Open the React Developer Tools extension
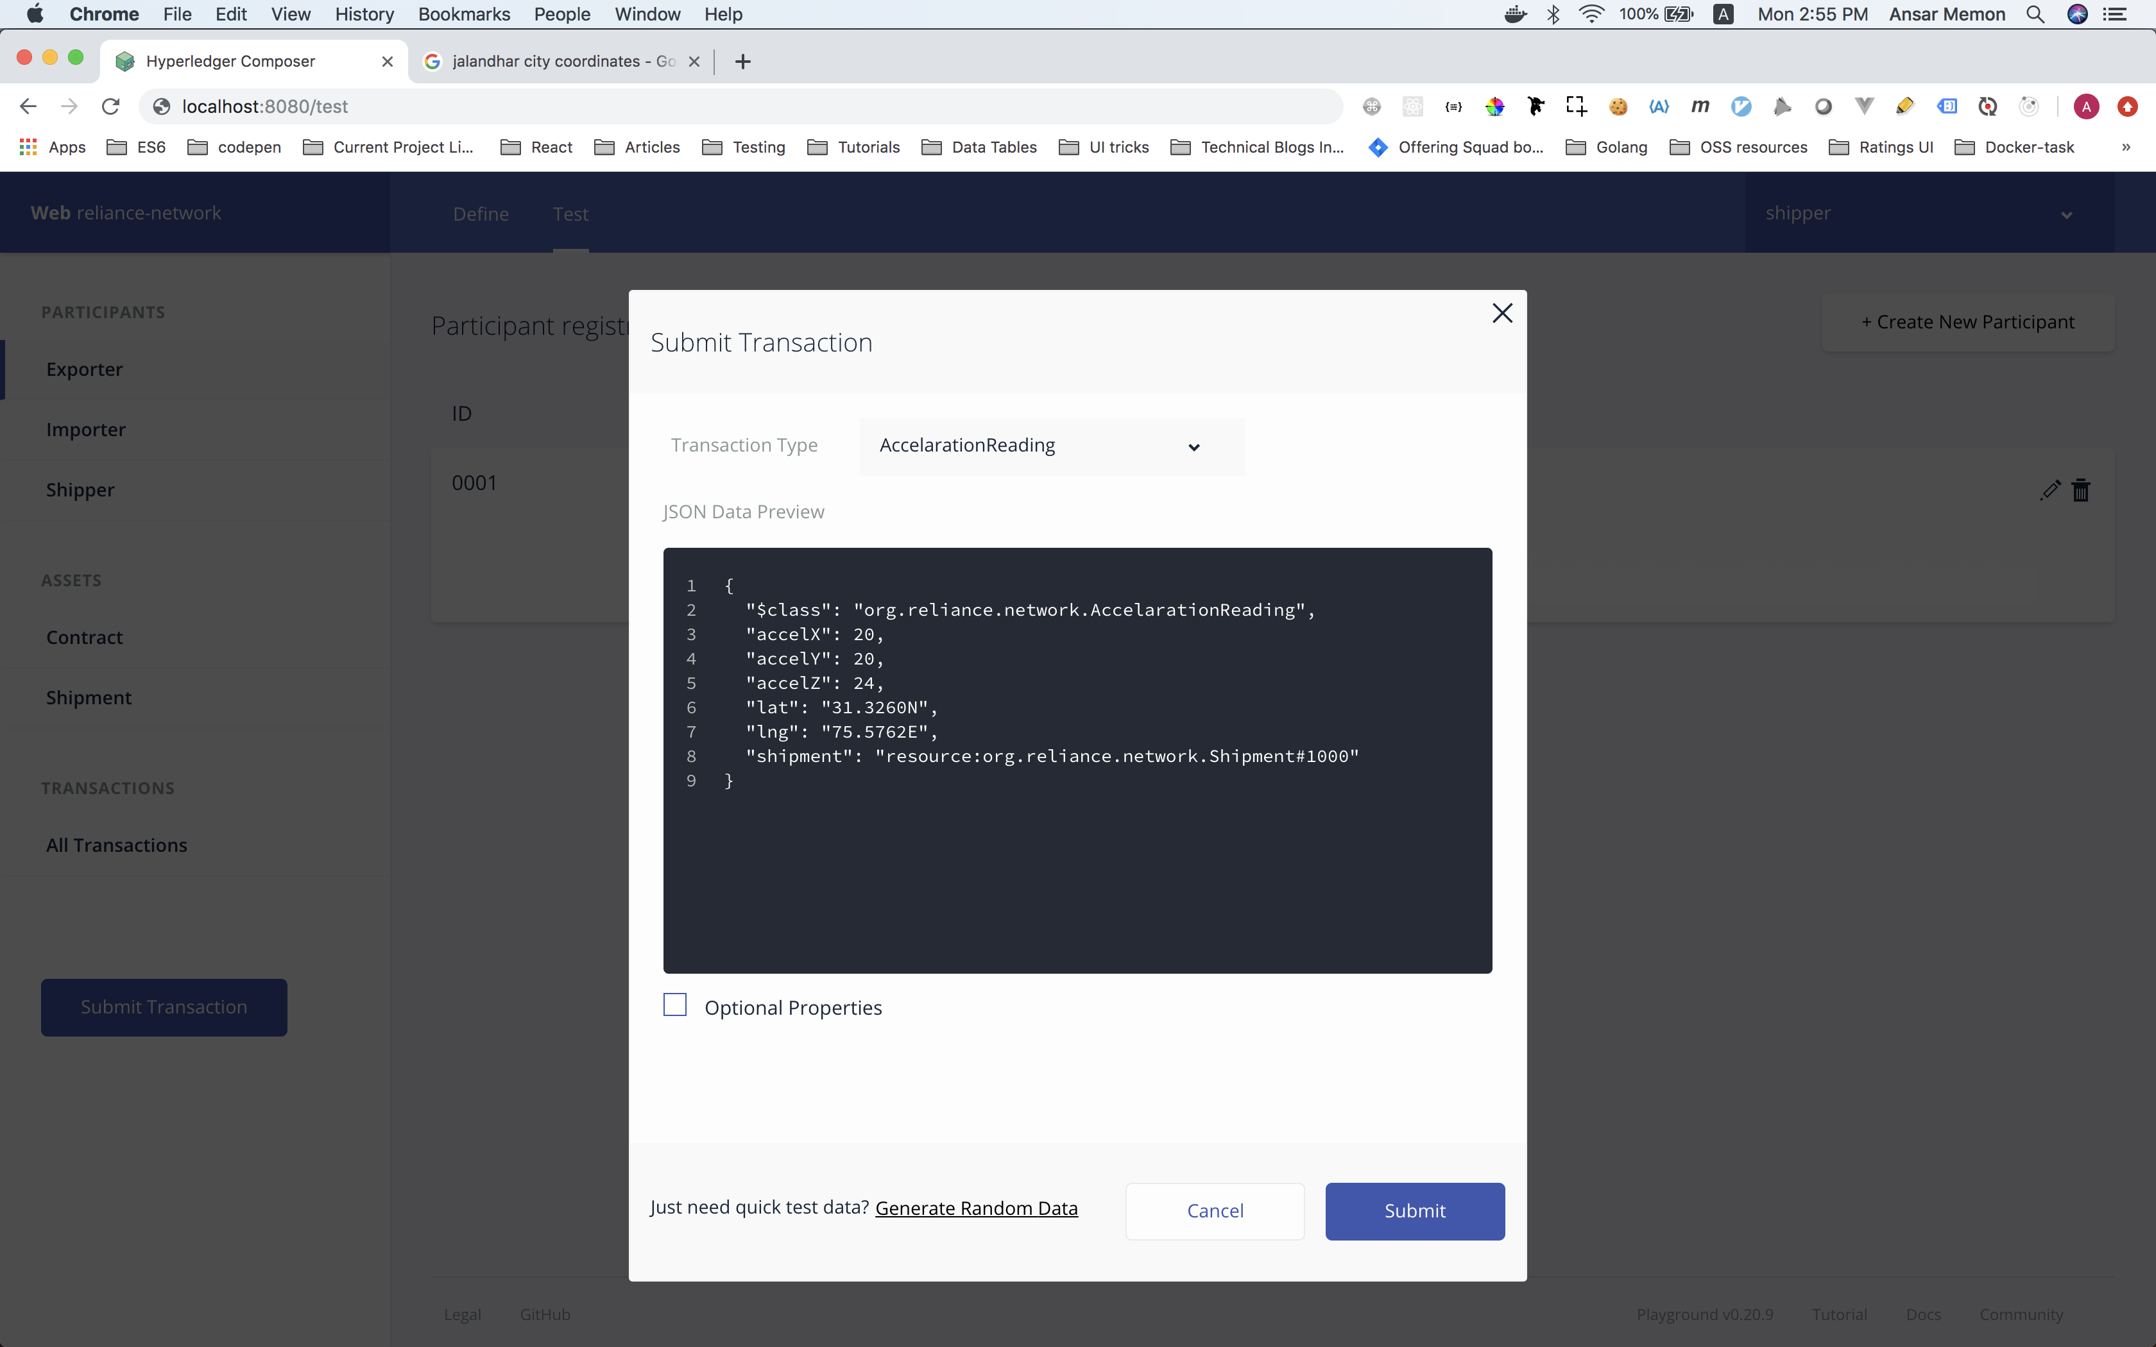This screenshot has width=2156, height=1347. tap(1412, 106)
